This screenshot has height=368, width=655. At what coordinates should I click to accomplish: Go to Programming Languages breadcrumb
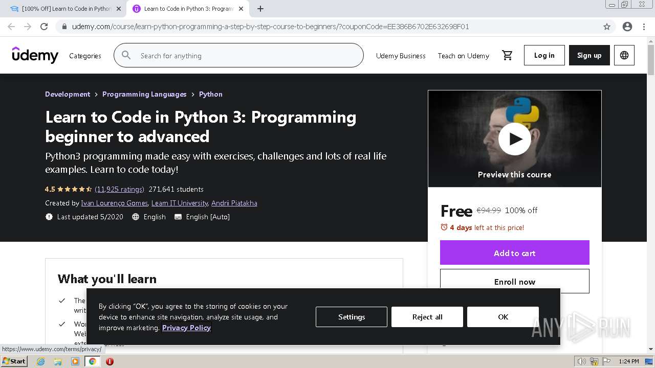144,94
